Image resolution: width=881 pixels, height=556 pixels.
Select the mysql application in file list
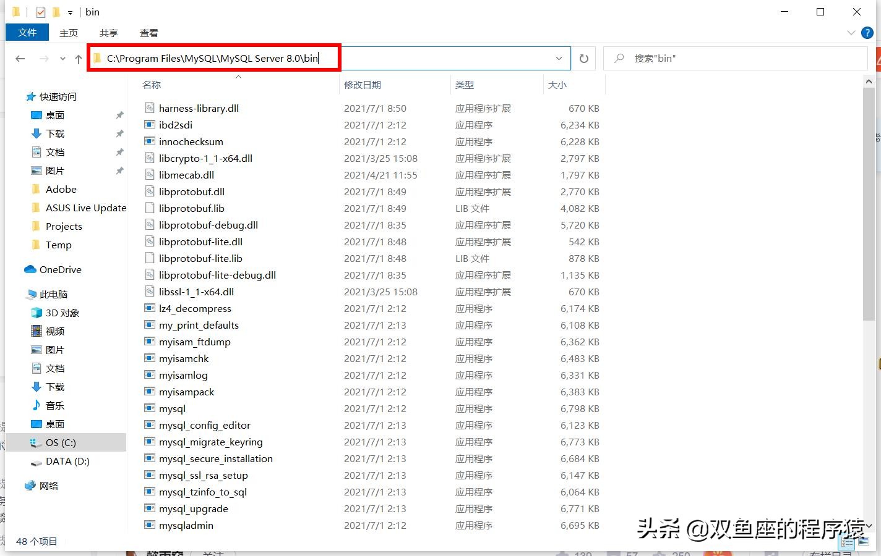click(172, 408)
